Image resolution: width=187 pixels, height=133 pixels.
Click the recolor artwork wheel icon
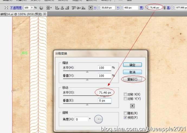coord(41,8)
